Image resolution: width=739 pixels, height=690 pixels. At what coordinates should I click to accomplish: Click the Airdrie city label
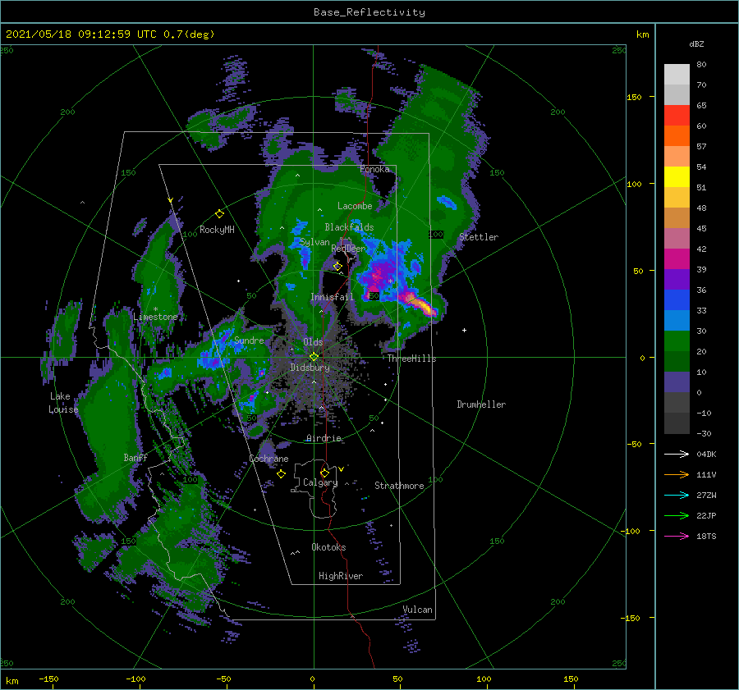(324, 438)
